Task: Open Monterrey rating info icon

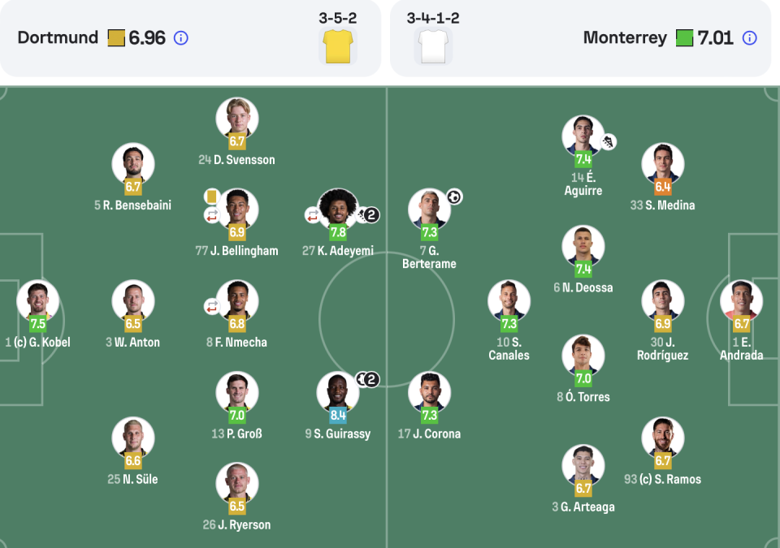Action: click(749, 38)
